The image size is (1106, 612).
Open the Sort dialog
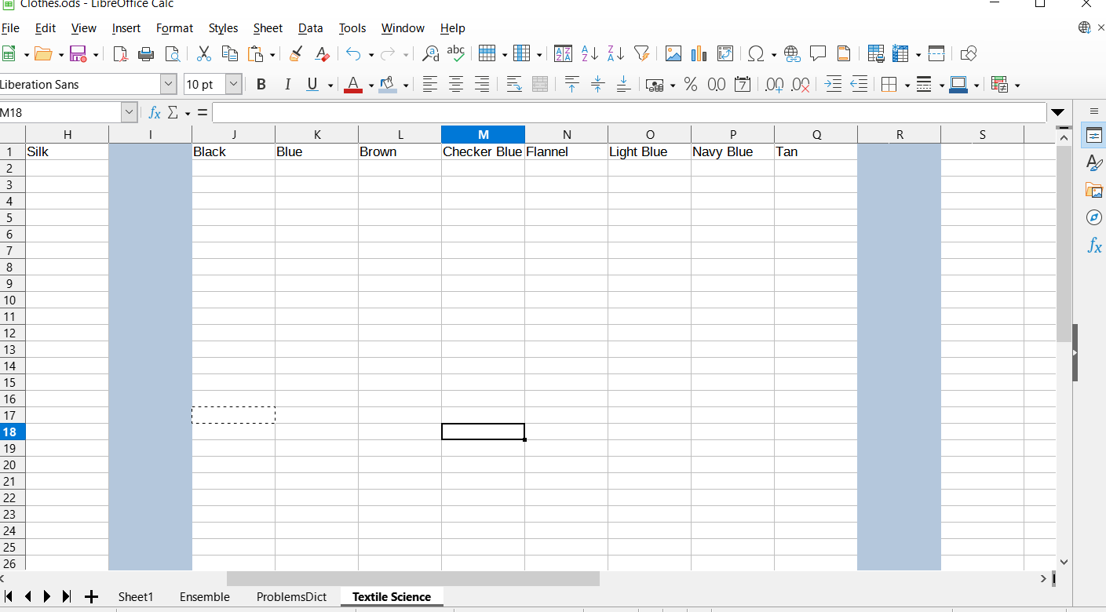click(x=563, y=53)
